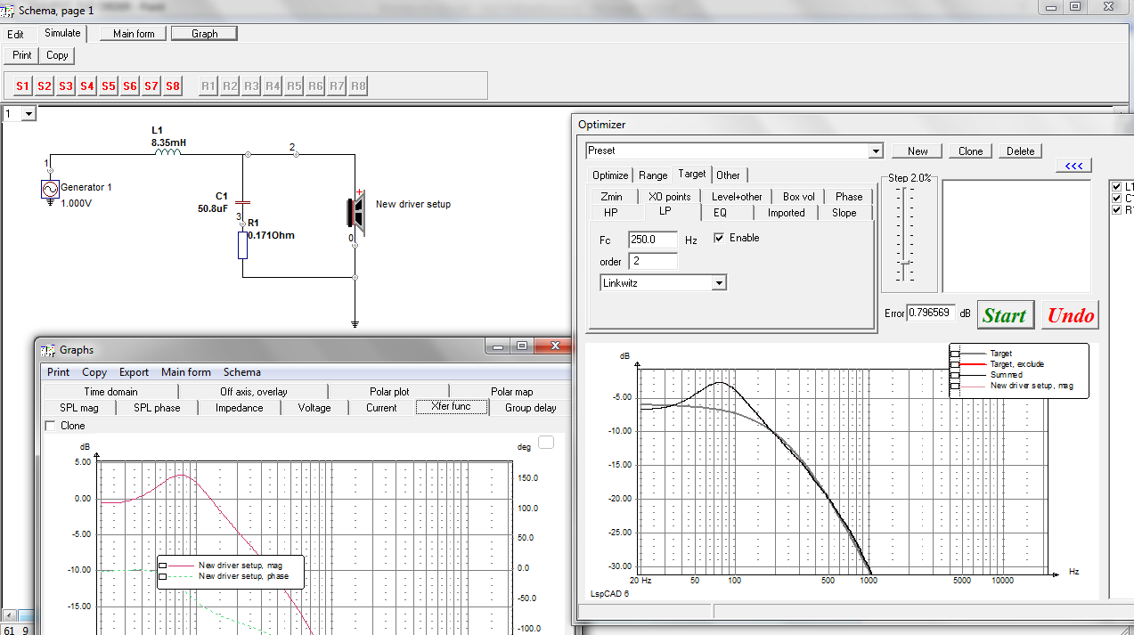Click the S5 snapshot button

click(x=108, y=86)
